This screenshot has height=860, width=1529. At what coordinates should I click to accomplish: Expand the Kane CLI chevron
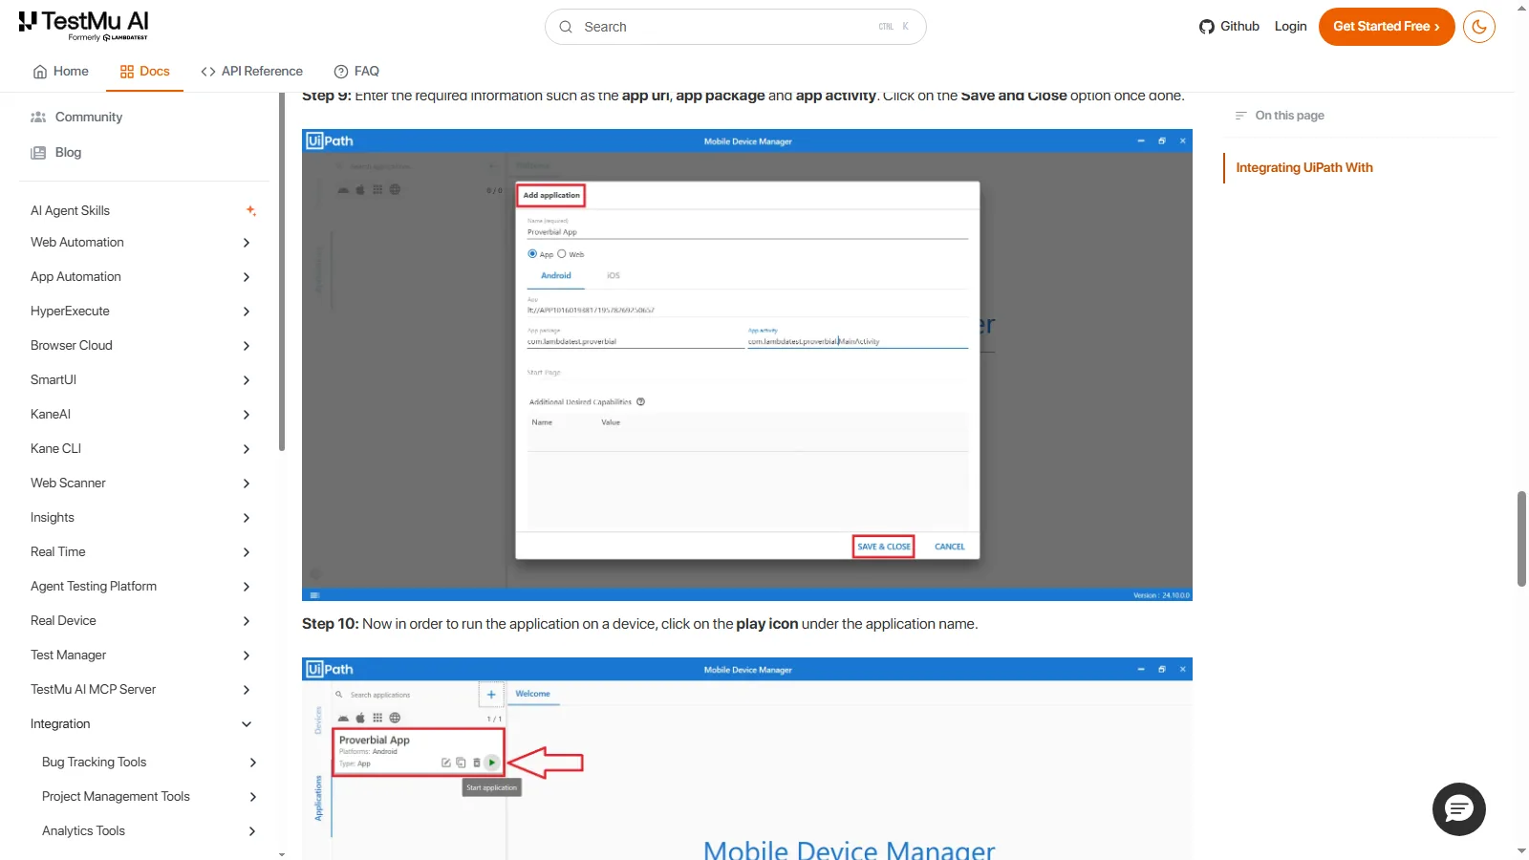tap(247, 449)
